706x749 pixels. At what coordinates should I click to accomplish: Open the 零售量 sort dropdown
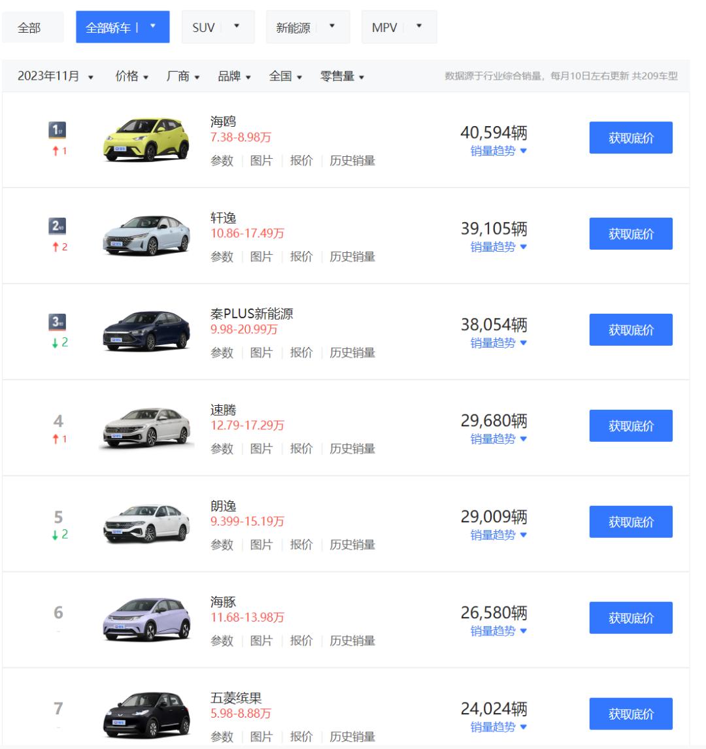342,76
